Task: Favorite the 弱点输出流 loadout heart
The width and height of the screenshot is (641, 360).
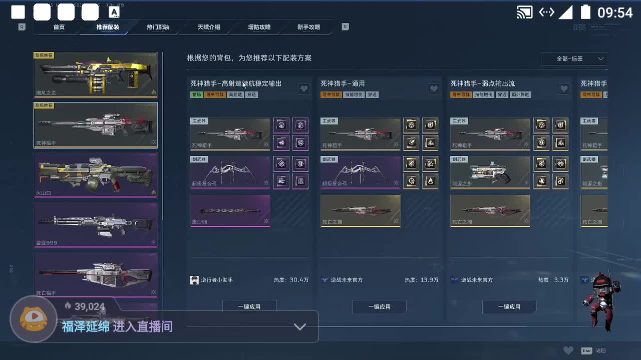Action: [x=564, y=89]
